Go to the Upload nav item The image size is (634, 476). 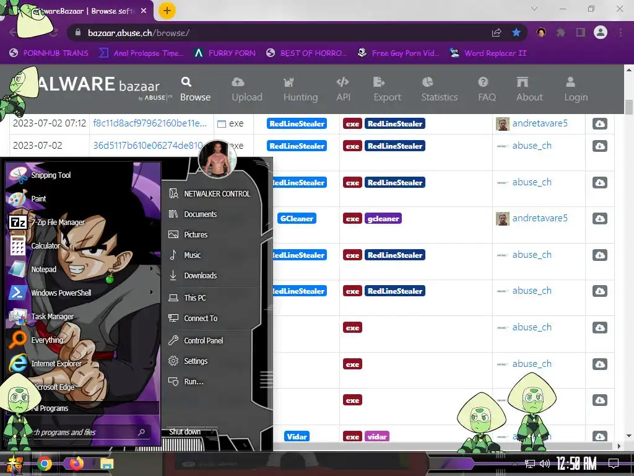click(x=247, y=89)
